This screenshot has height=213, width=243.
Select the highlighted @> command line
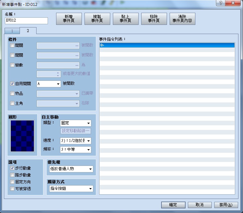[x=167, y=45]
